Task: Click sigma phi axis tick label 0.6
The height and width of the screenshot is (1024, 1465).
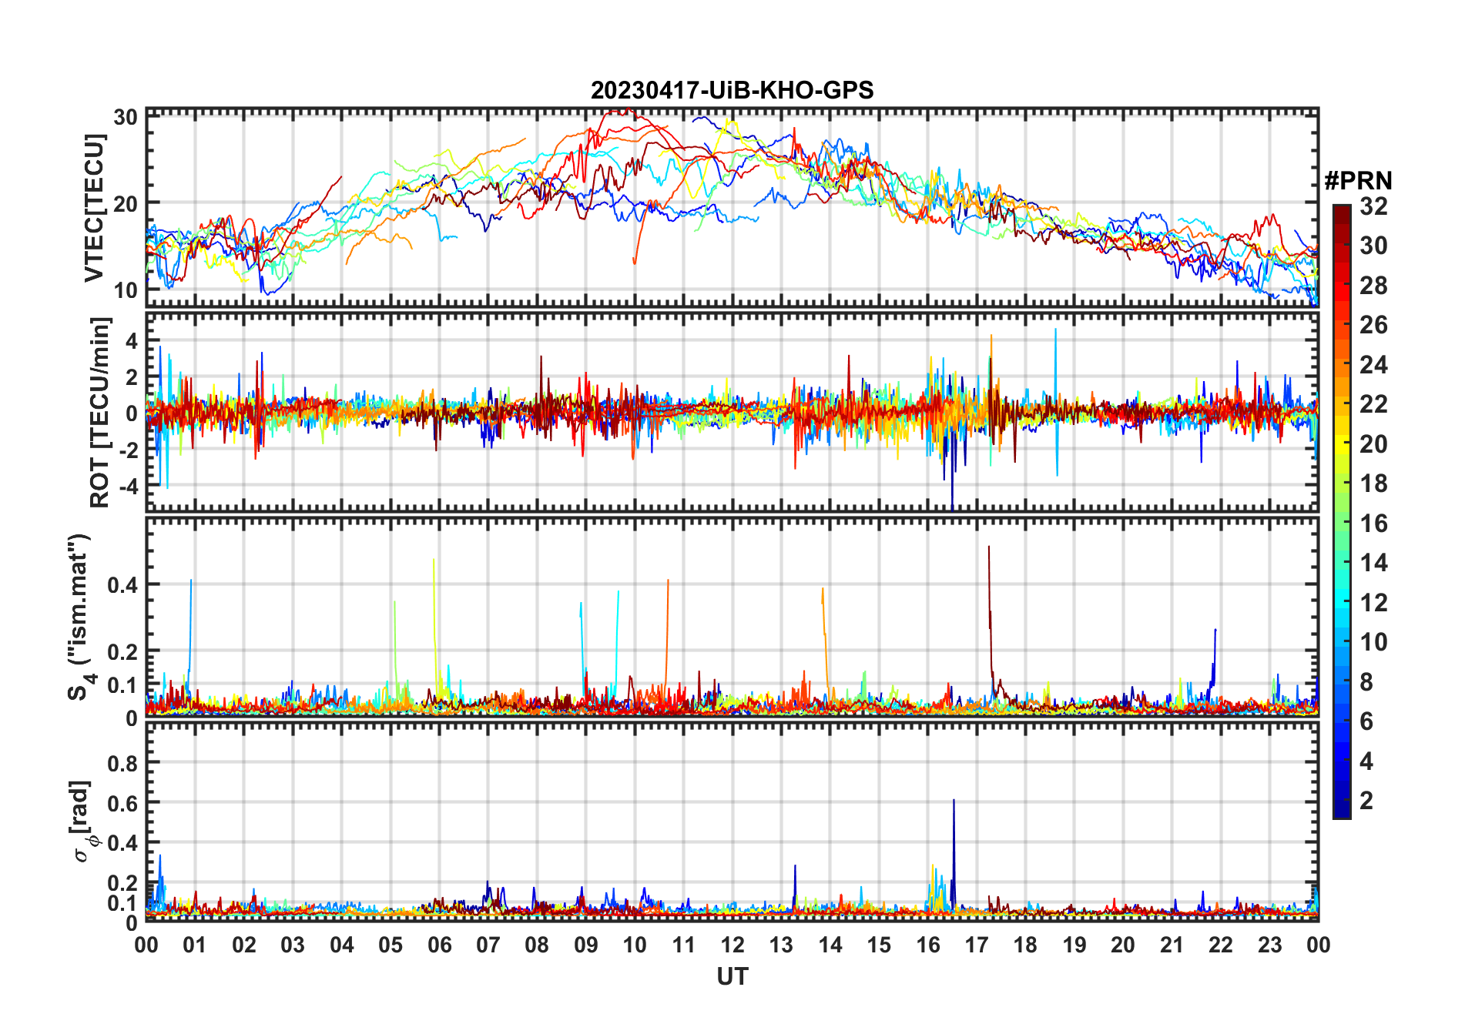Action: [122, 804]
